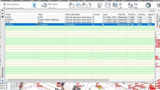Toggle Style checkbox in SSMH* row

point(38,24)
